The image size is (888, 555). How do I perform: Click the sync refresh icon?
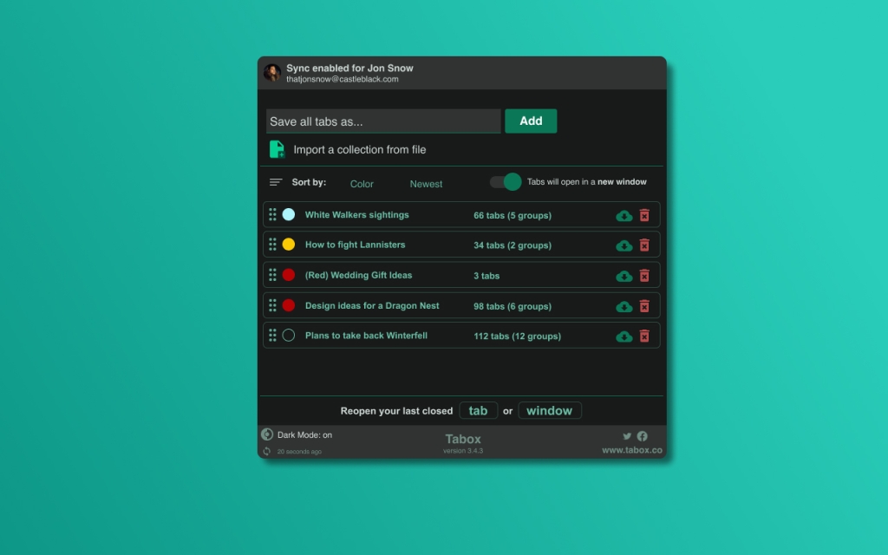267,451
